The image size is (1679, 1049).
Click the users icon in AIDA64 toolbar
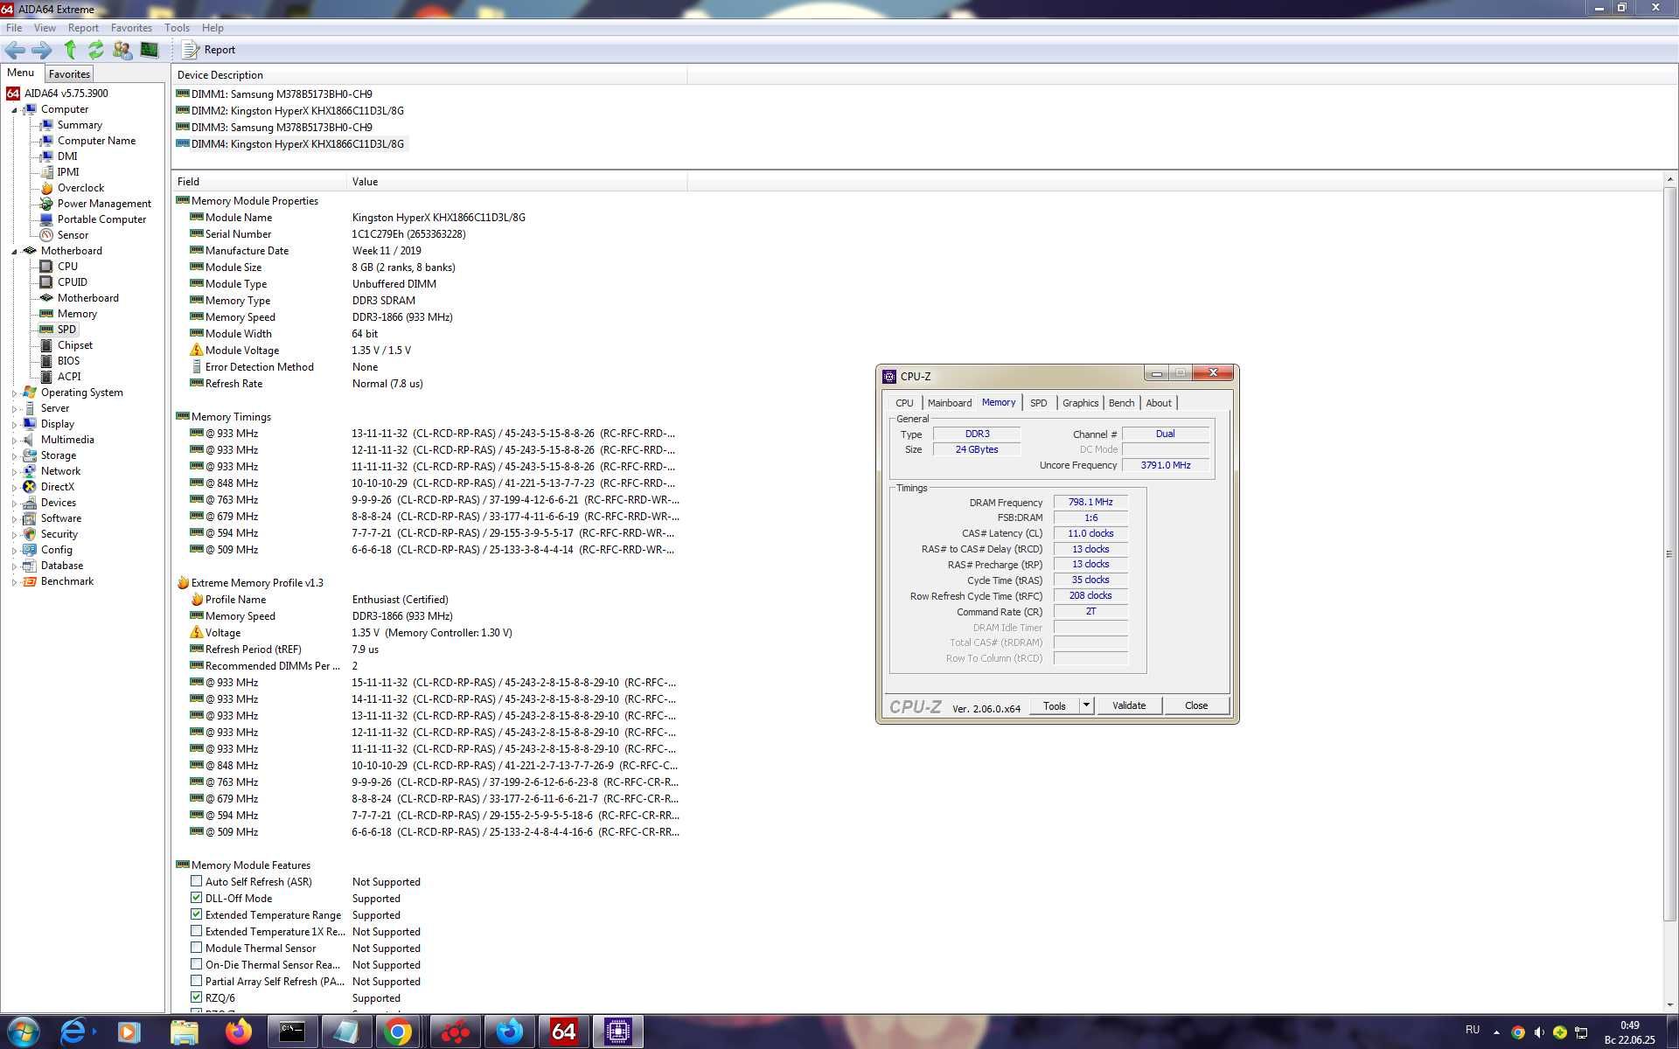tap(122, 50)
